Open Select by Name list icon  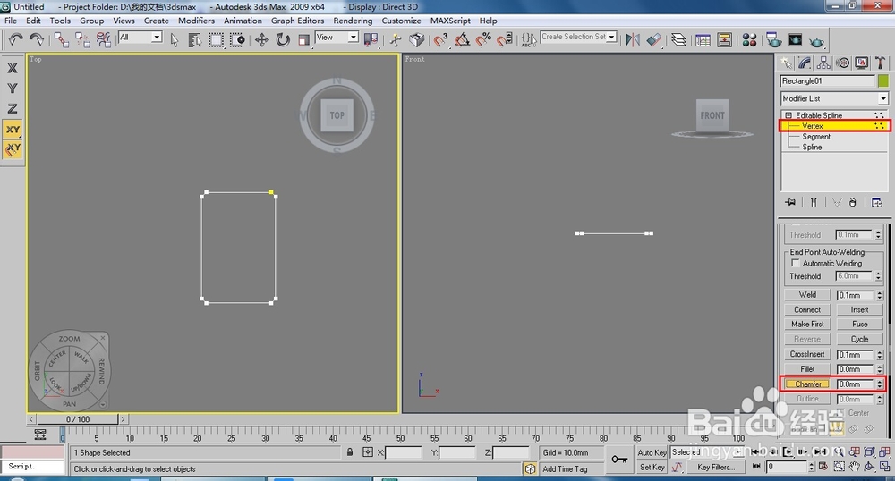tap(194, 39)
